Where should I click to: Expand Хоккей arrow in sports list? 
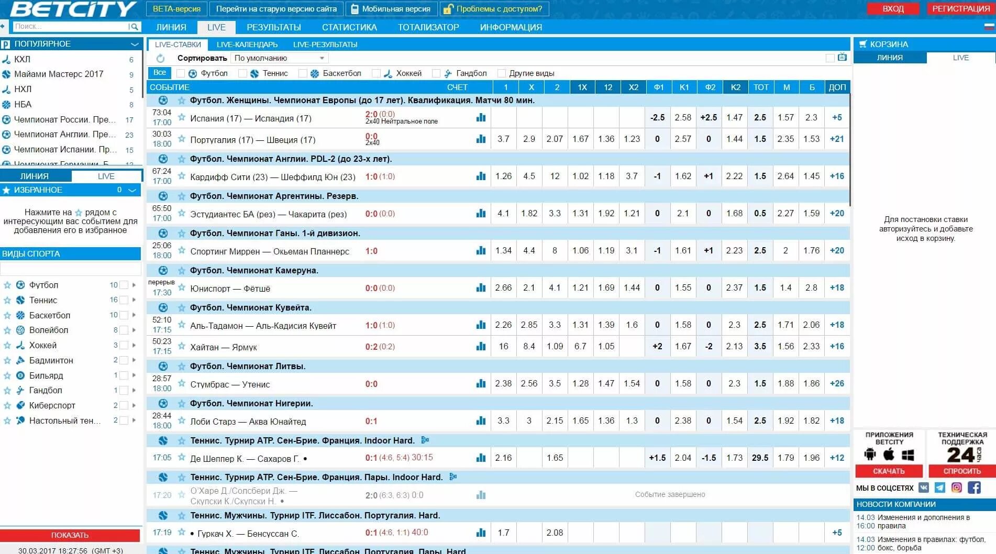pyautogui.click(x=134, y=345)
